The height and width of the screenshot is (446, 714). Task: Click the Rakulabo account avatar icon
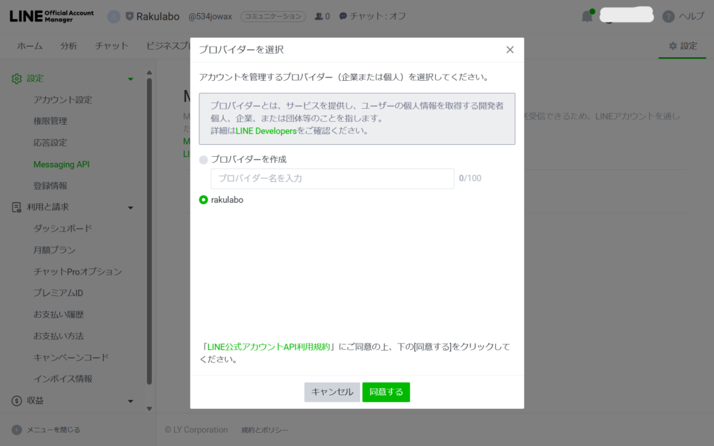click(114, 16)
